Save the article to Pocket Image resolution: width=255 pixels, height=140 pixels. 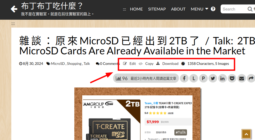(x=232, y=78)
